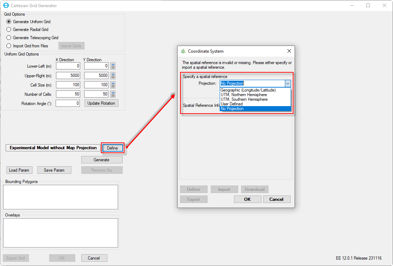
Task: Click the Rotation Angle input field
Action: point(68,103)
